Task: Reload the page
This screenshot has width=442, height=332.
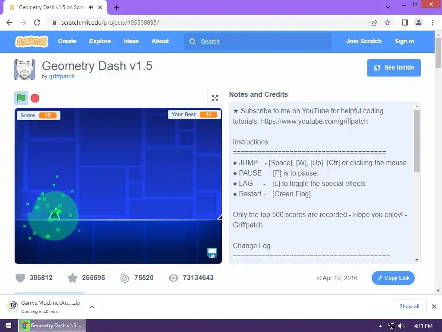Action: [x=37, y=22]
